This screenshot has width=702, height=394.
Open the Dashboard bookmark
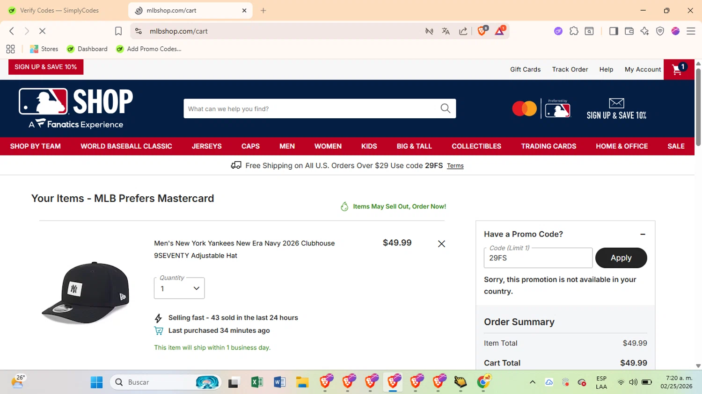(x=87, y=49)
